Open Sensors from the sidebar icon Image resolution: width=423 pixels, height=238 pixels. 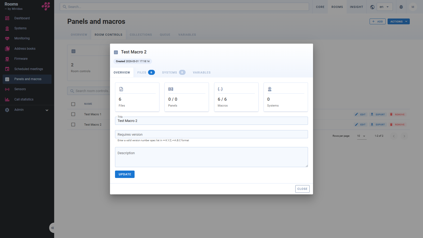click(x=7, y=89)
